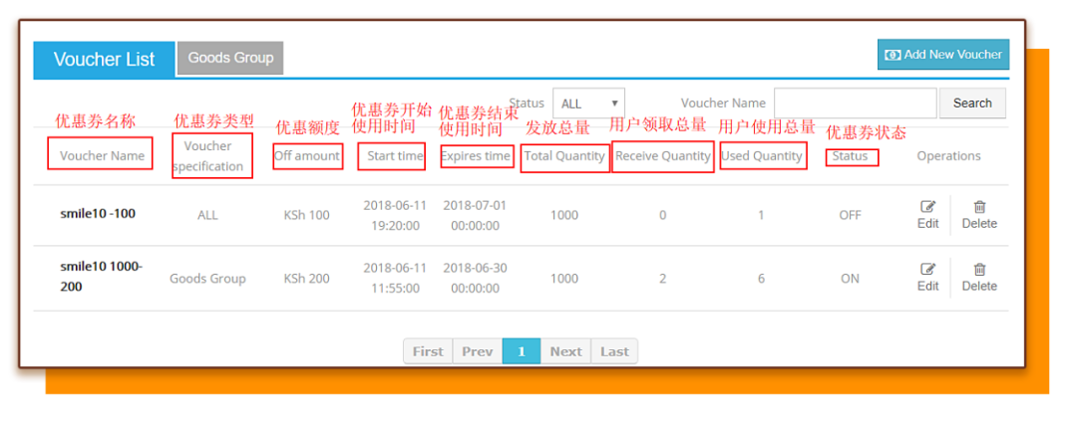
Task: Click the Off amount column header
Action: pos(307,155)
